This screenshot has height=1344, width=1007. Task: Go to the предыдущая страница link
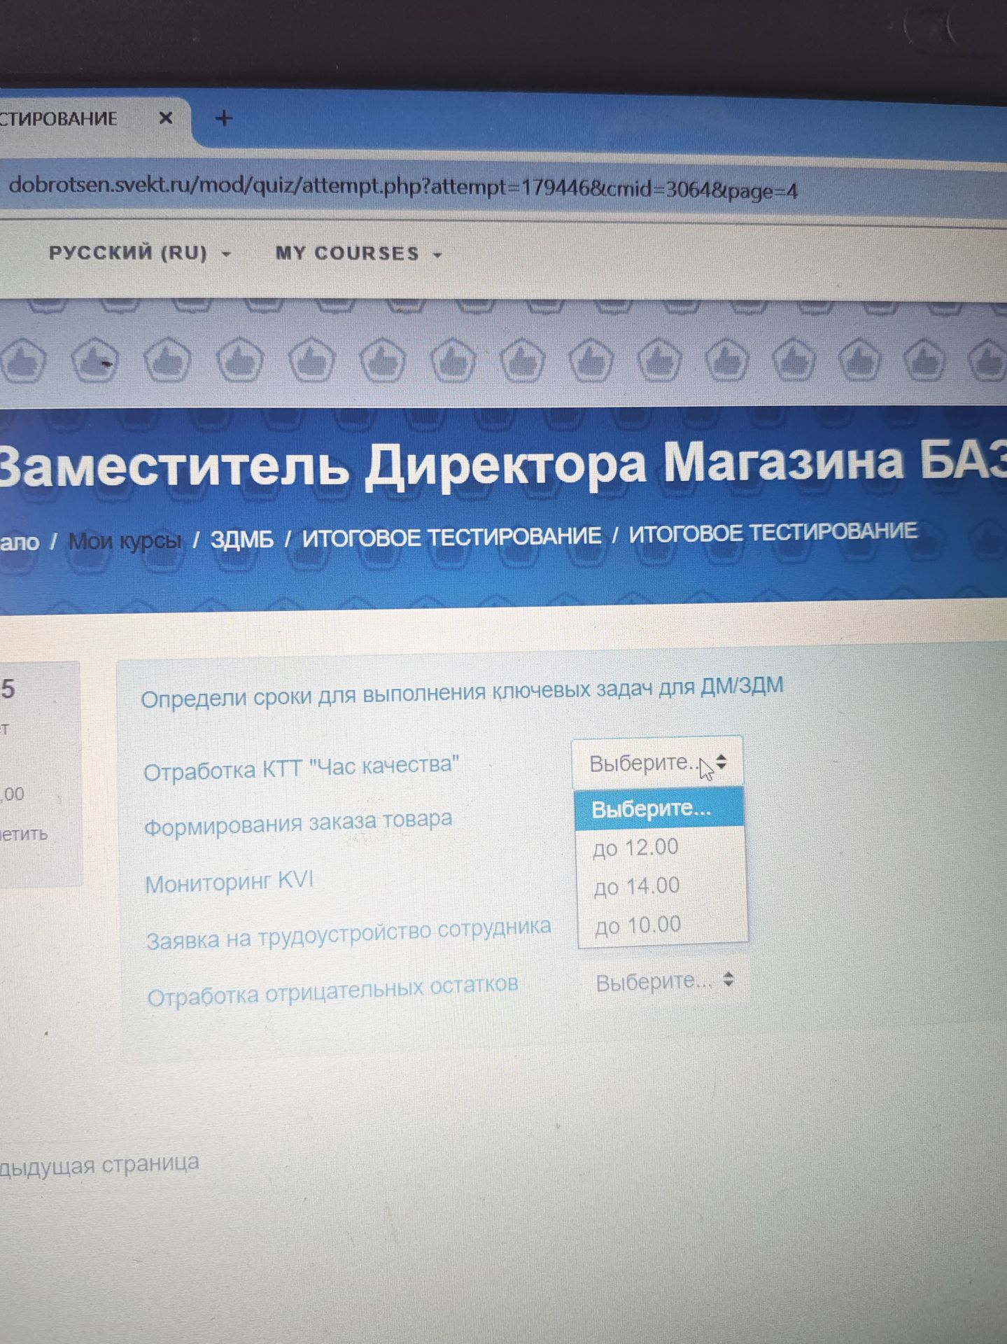point(99,1165)
